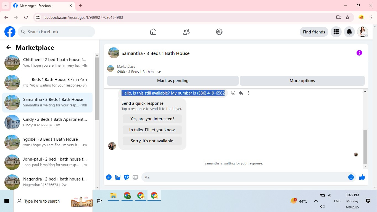Screen dimensions: 377x212
Task: Open More options for the listing
Action: [x=302, y=81]
